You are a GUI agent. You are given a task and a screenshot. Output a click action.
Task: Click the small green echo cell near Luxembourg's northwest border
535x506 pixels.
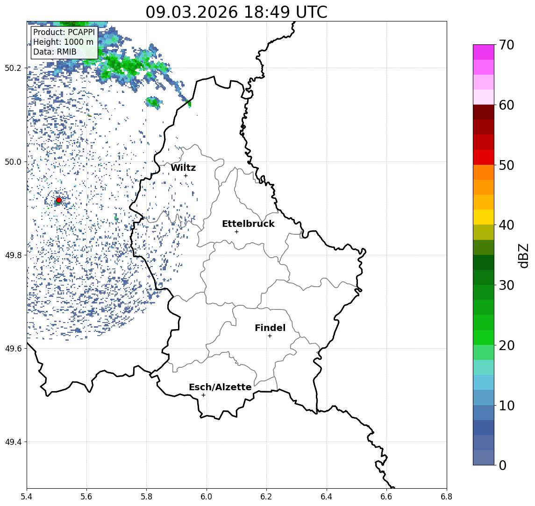coord(153,102)
